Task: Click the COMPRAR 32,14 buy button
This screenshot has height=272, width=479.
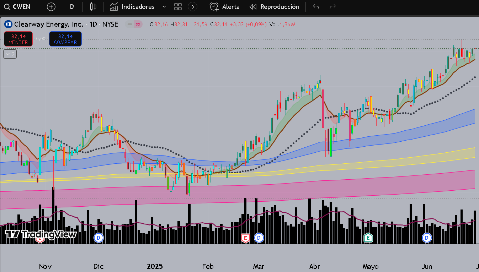Action: (x=65, y=39)
